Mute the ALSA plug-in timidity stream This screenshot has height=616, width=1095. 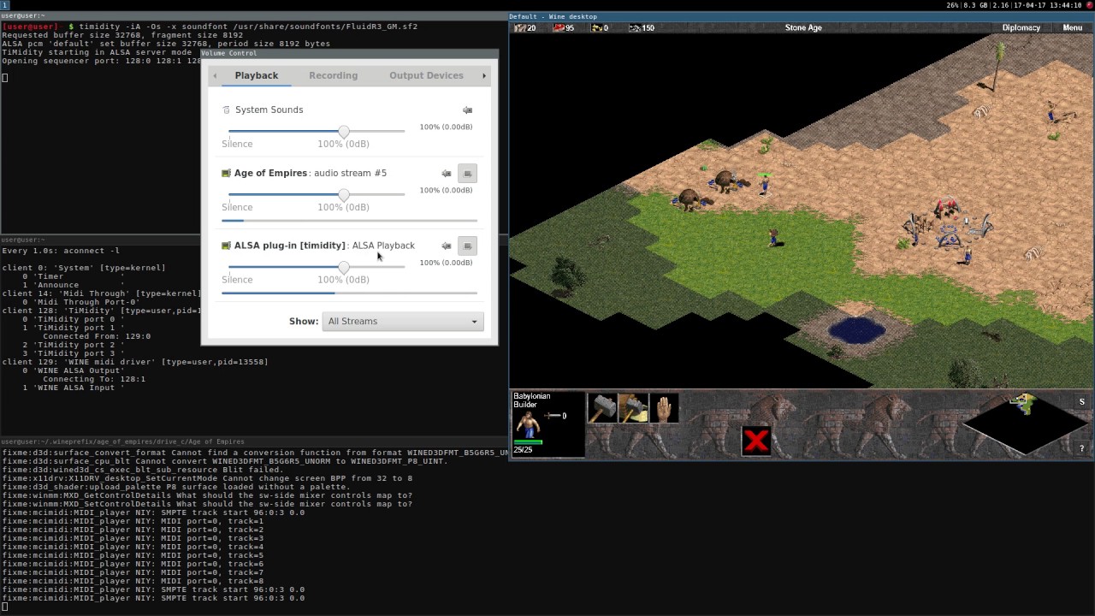click(x=446, y=246)
